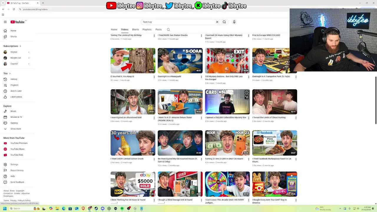
Task: Click the browser address bar URL
Action: click(x=35, y=9)
